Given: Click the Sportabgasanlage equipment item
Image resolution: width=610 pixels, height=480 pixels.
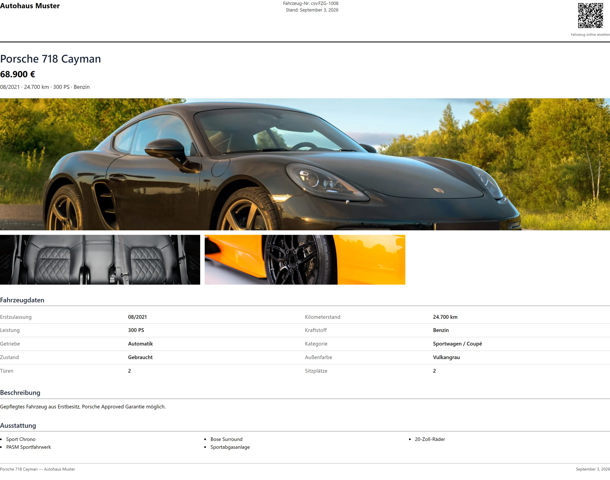Looking at the screenshot, I should click(230, 447).
